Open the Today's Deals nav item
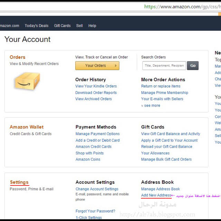Viewport: 221px width, 221px height. point(37,26)
